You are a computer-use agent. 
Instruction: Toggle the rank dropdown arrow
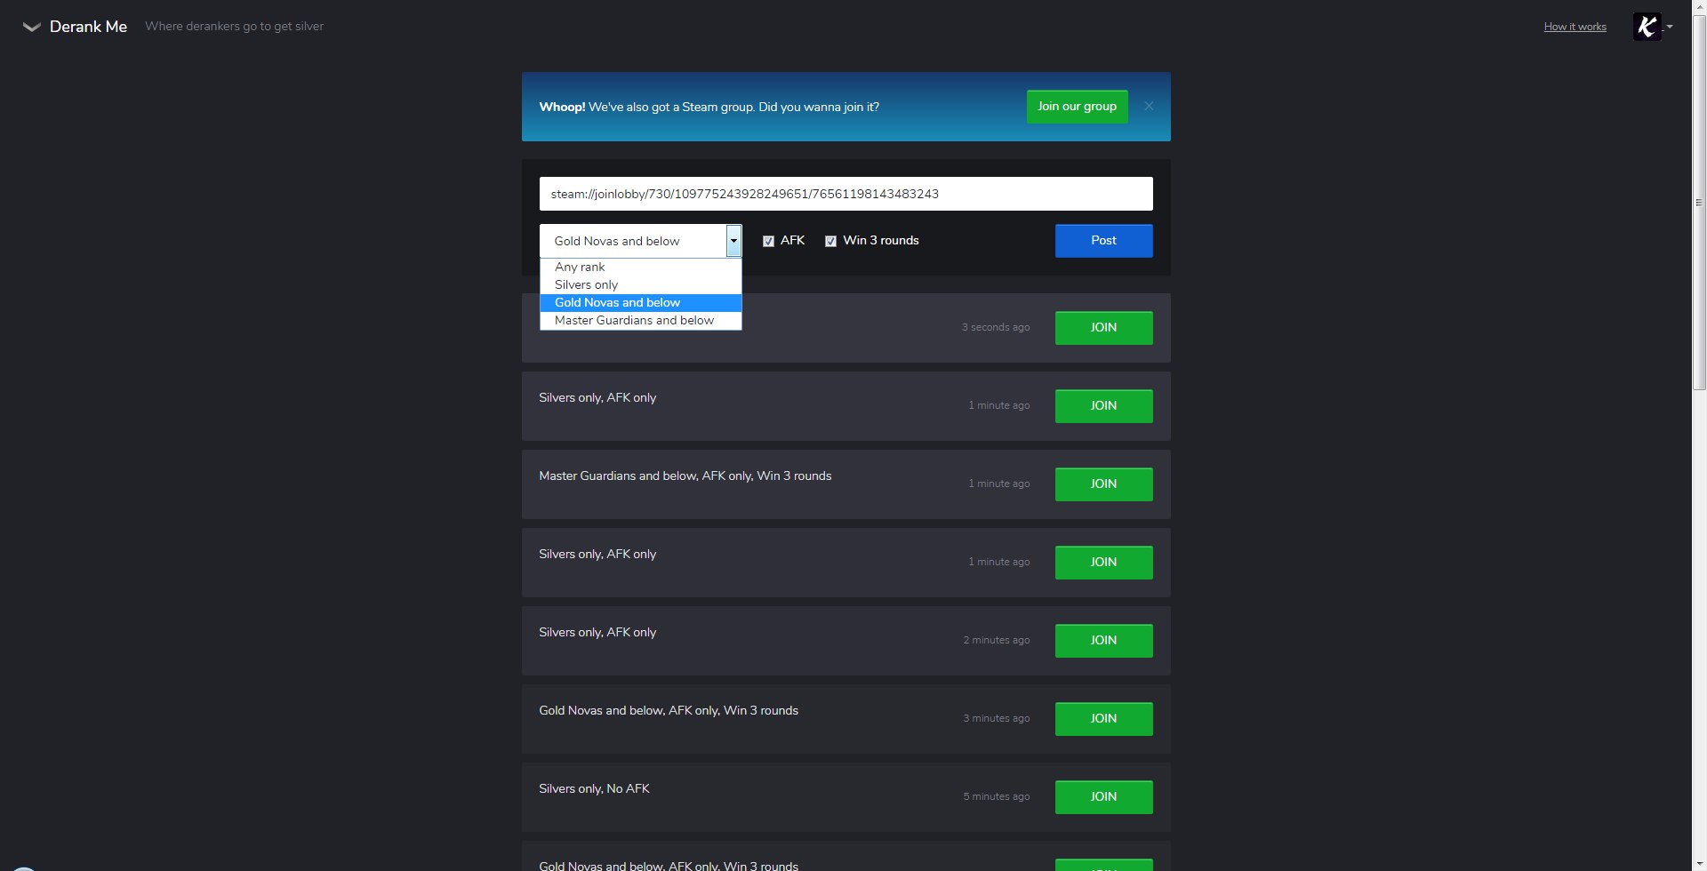(733, 241)
